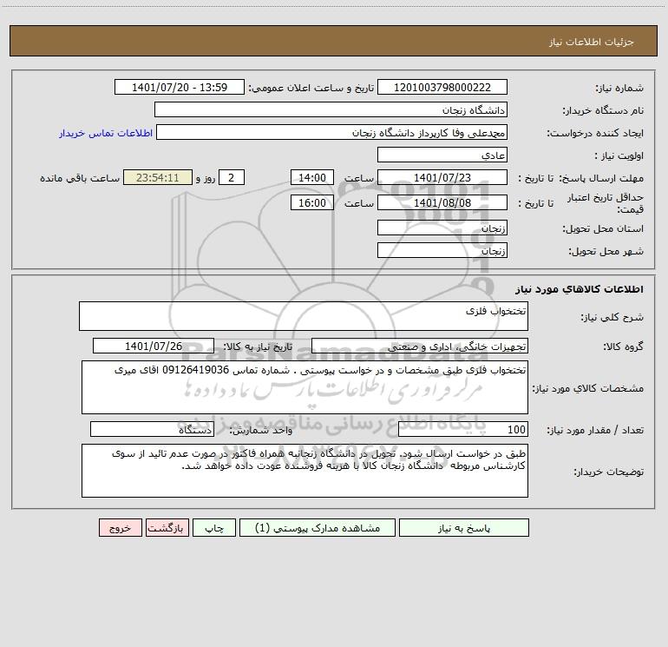Image resolution: width=668 pixels, height=647 pixels.
Task: Click the label شرح کلی نیاز
Action: (x=612, y=317)
